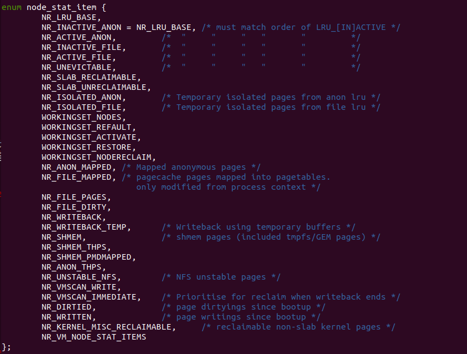
Task: Click the NR_FILE_DIRTY entry
Action: point(77,207)
